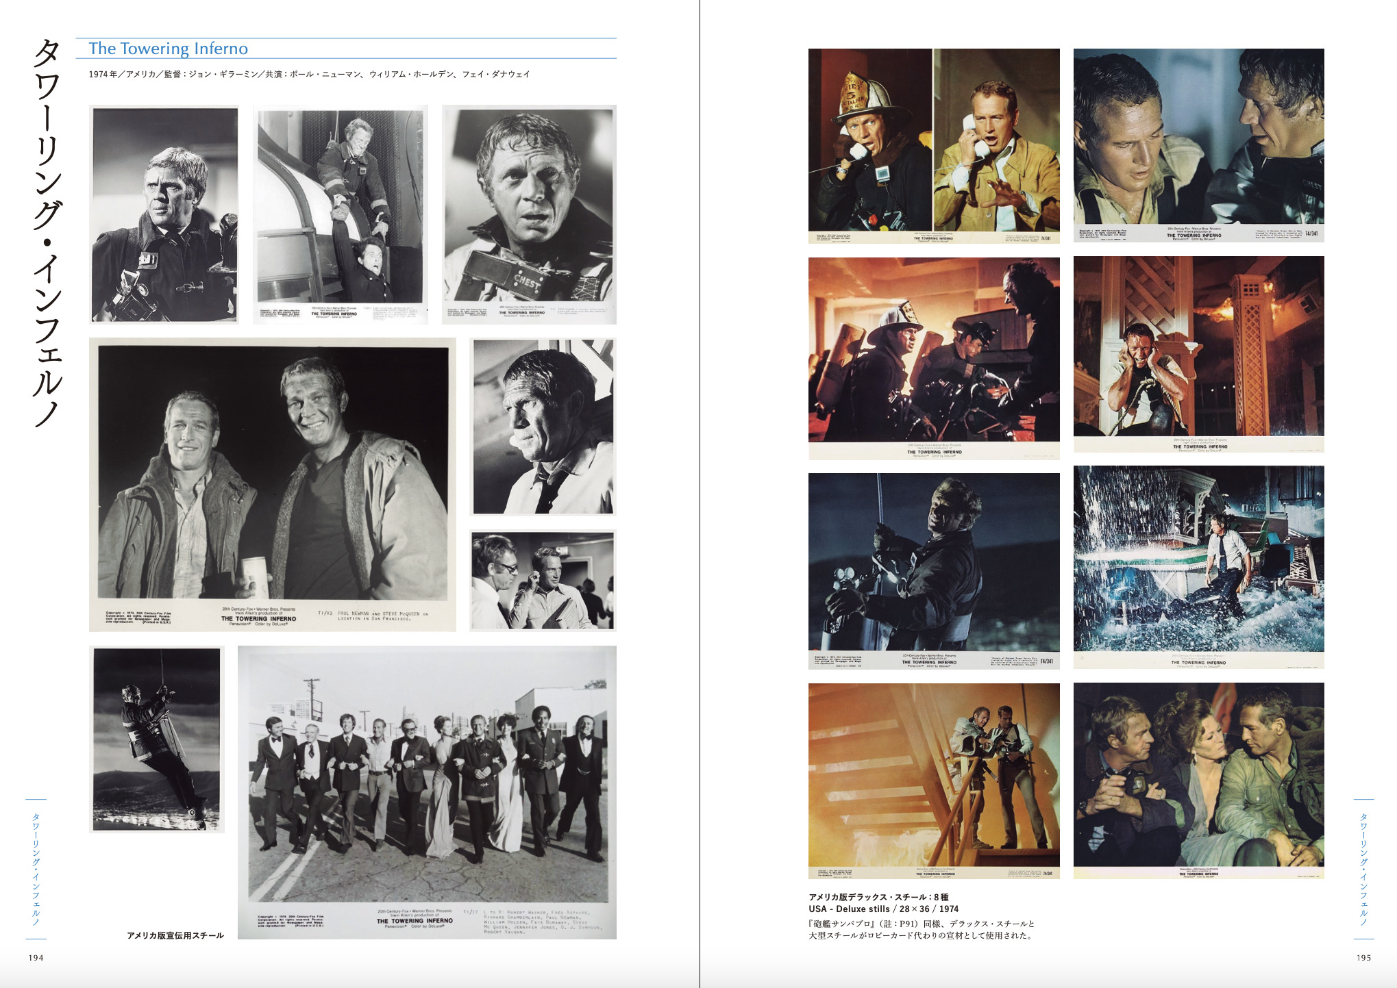Select the photo of a man hanging from a rope
The image size is (1397, 988).
point(157,739)
